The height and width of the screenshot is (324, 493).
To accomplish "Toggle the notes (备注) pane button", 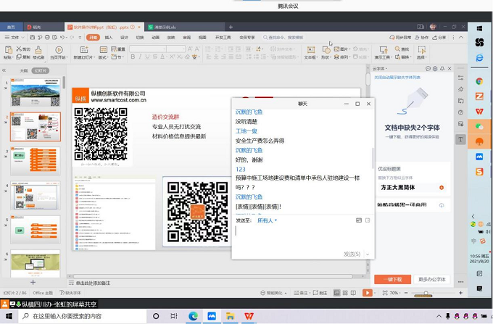I will pyautogui.click(x=301, y=293).
